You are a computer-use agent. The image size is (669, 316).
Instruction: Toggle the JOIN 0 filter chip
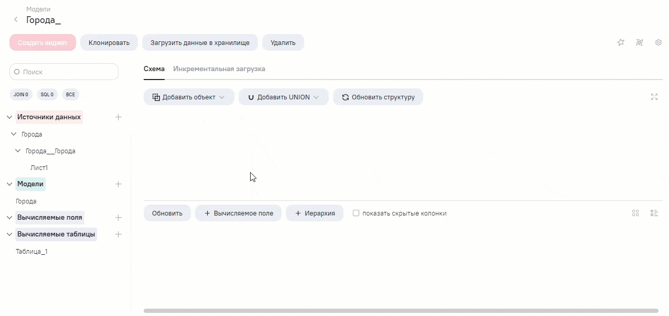(21, 95)
